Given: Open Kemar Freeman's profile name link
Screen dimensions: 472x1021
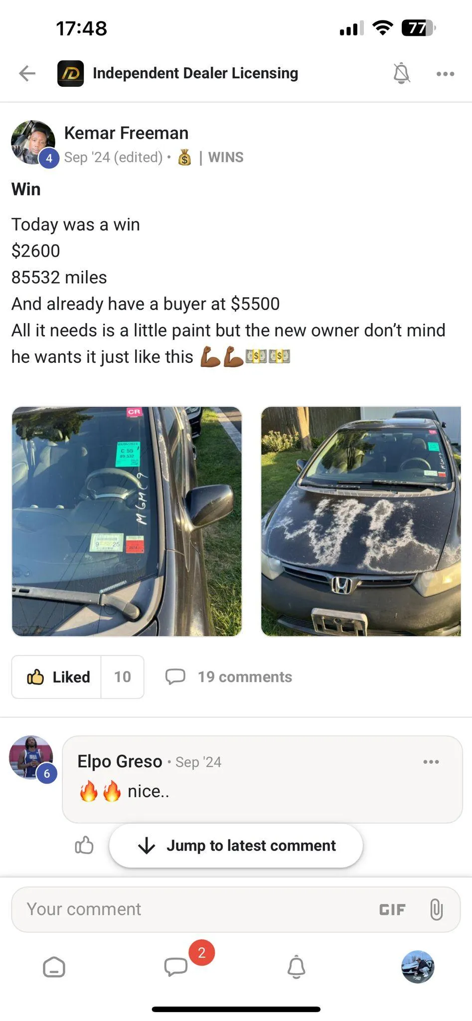Looking at the screenshot, I should coord(126,133).
